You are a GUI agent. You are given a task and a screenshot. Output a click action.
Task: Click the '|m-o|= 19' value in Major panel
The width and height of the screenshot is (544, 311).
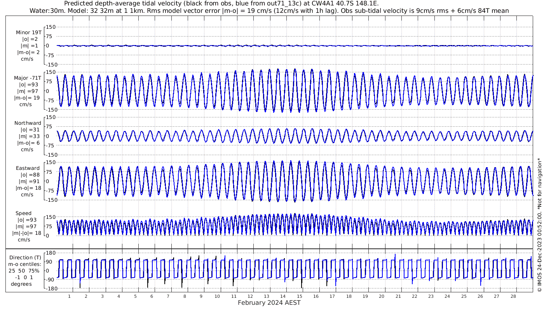pos(27,98)
